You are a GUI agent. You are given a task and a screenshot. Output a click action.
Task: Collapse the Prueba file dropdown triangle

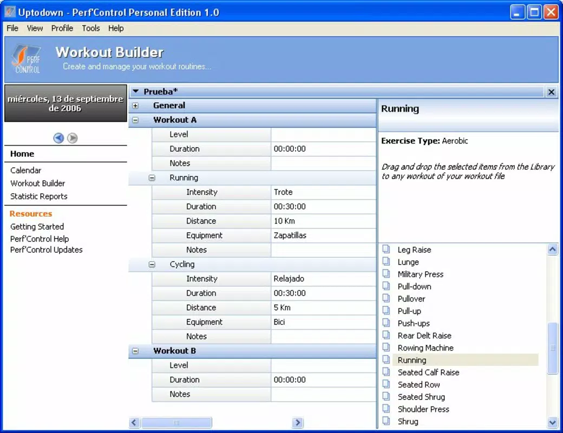coord(136,91)
